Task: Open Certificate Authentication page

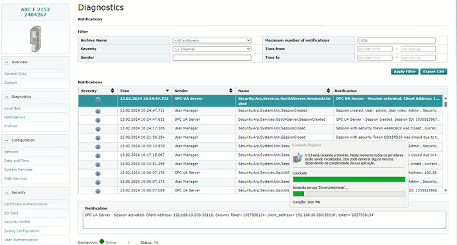Action: click(26, 204)
